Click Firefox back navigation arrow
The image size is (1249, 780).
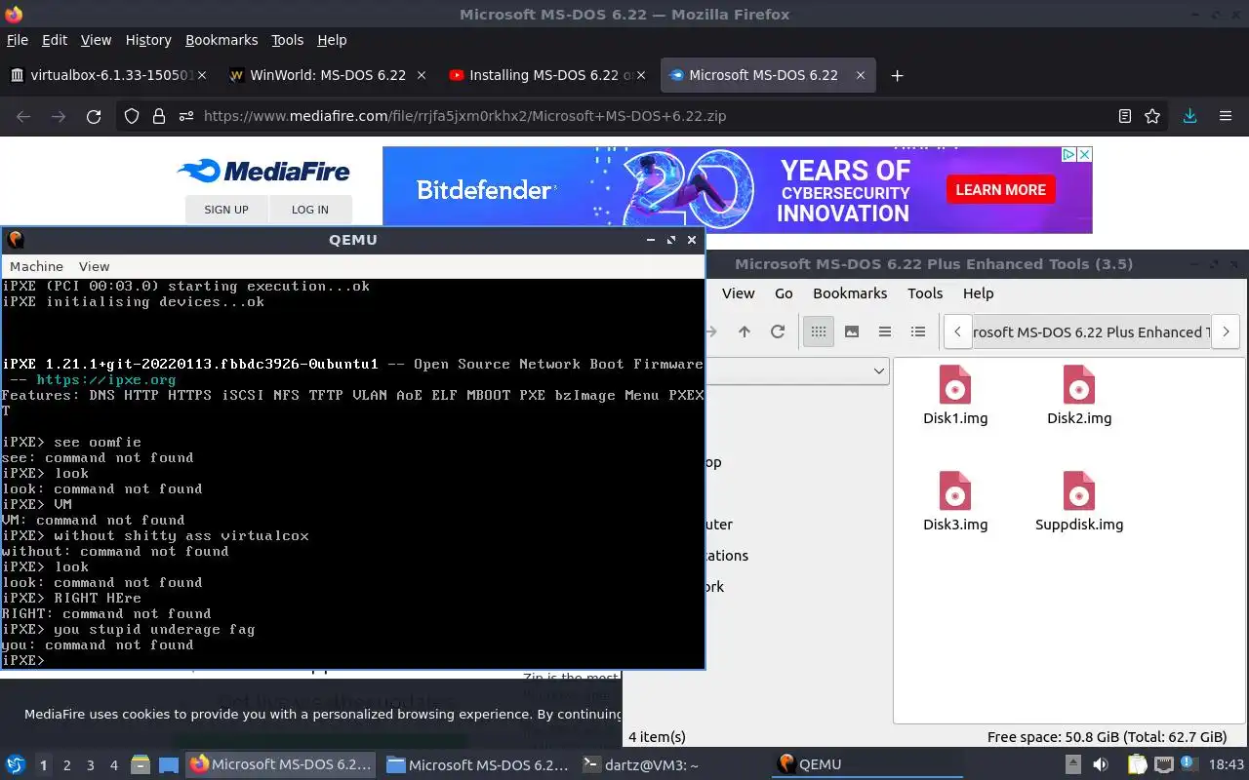(23, 116)
